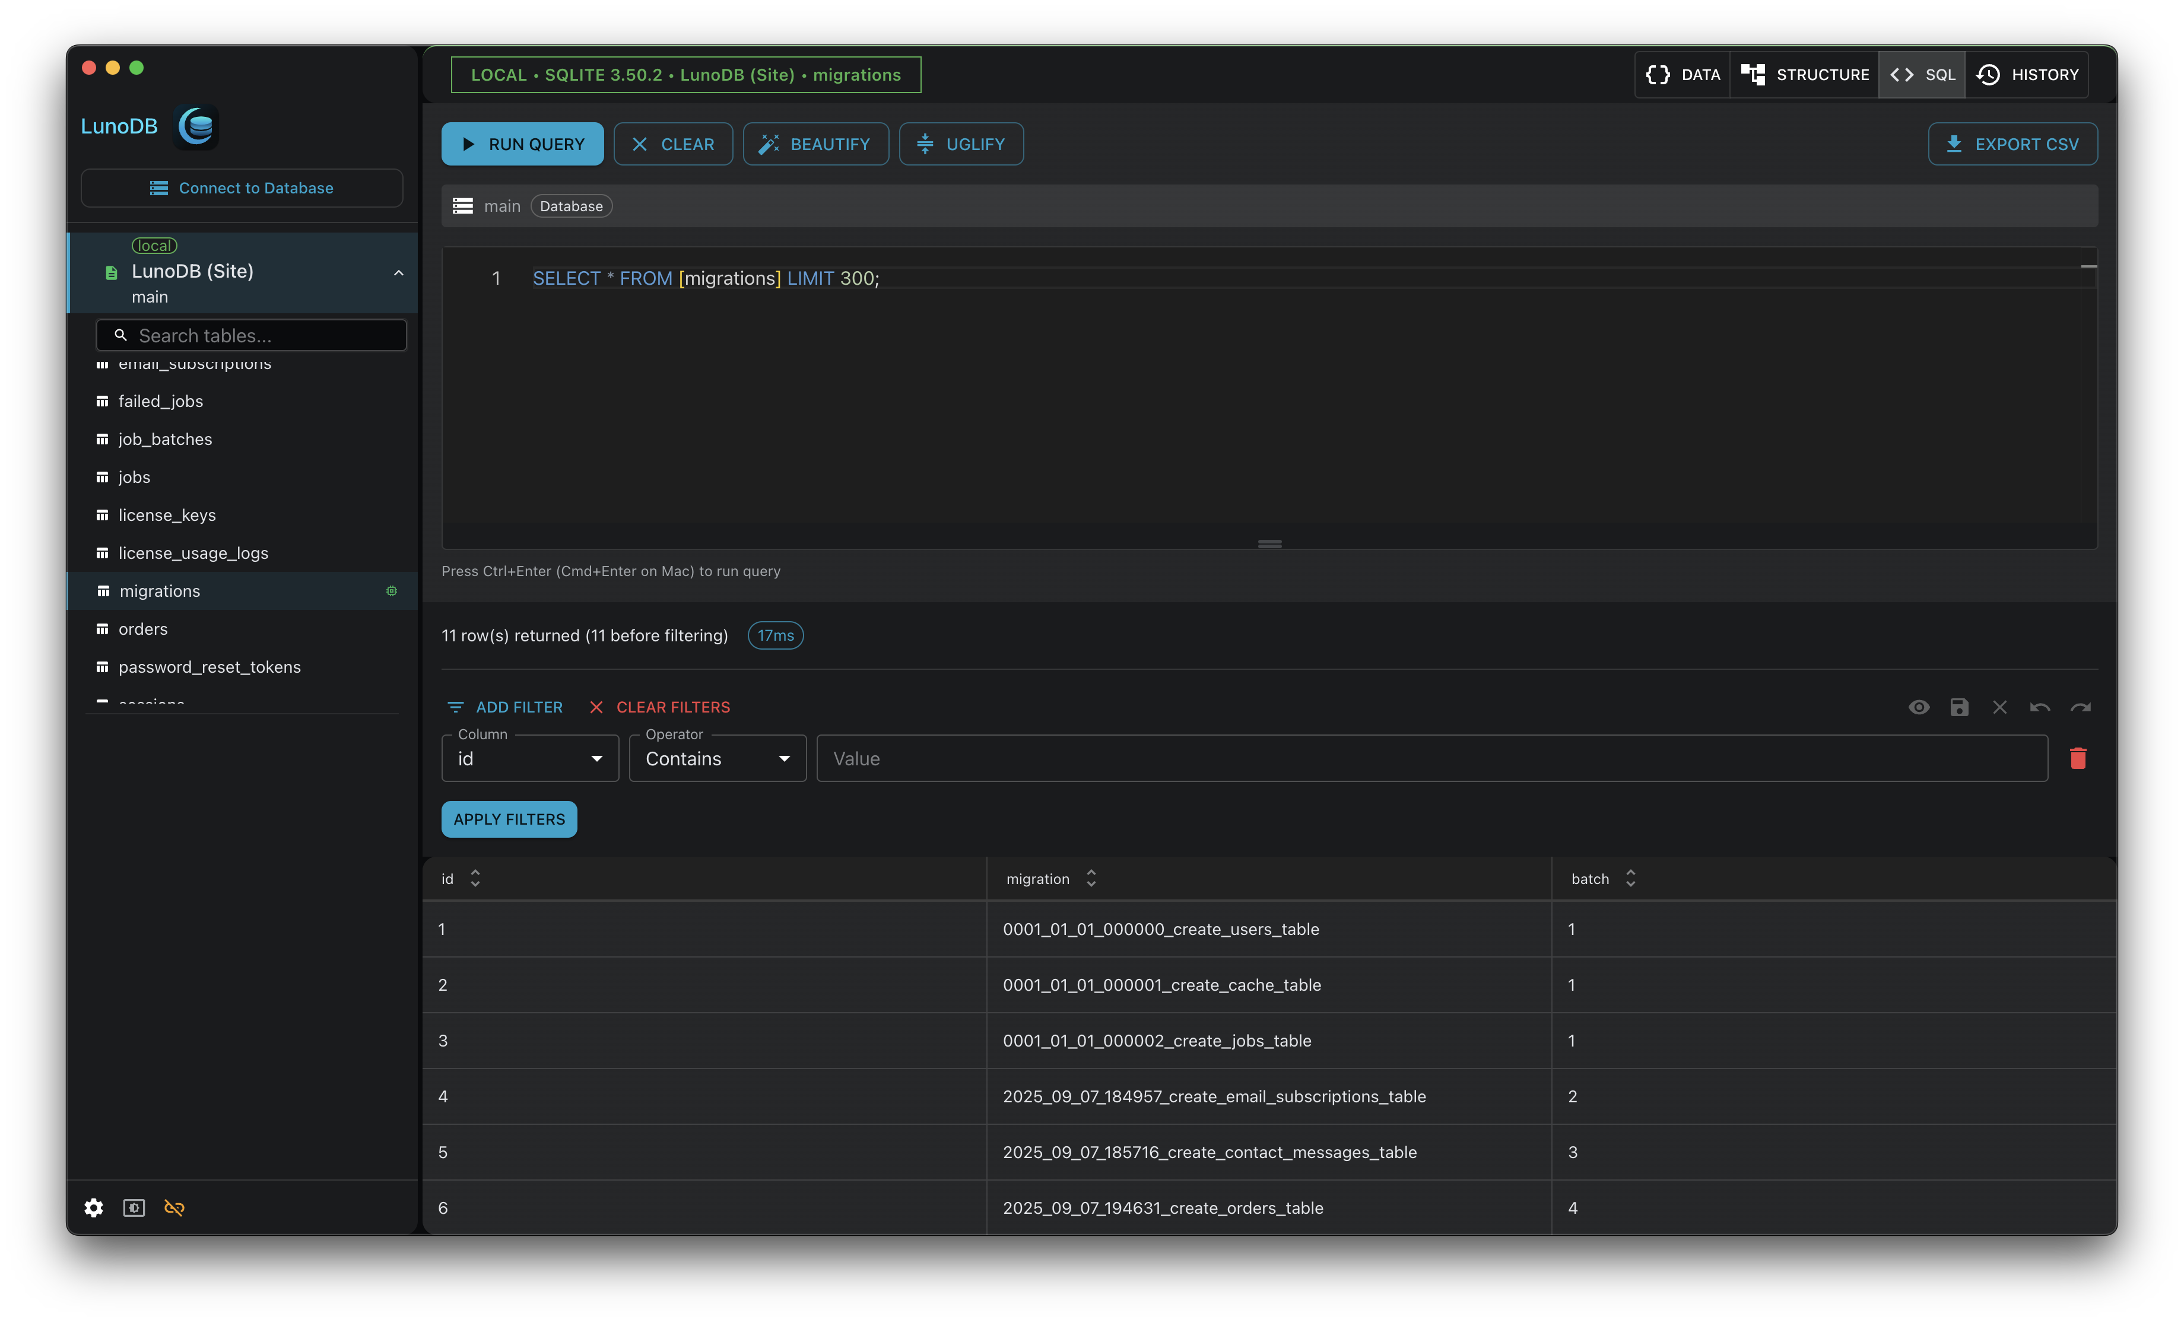Click the settings gear icon in sidebar

click(94, 1208)
